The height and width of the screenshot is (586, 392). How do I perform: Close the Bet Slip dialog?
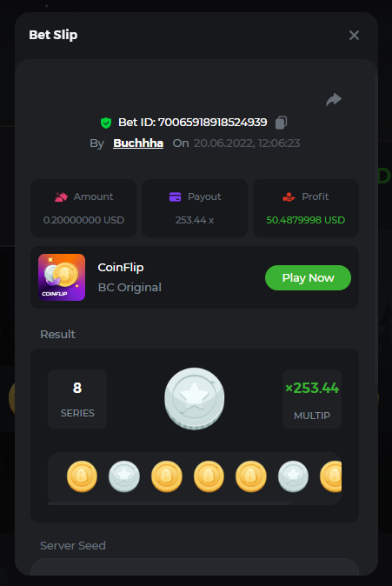tap(354, 35)
